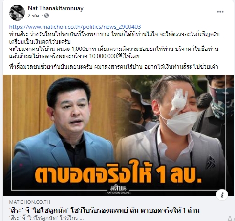Click the line mentioning 10,000,000 donation
The height and width of the screenshot is (221, 235).
pyautogui.click(x=74, y=56)
